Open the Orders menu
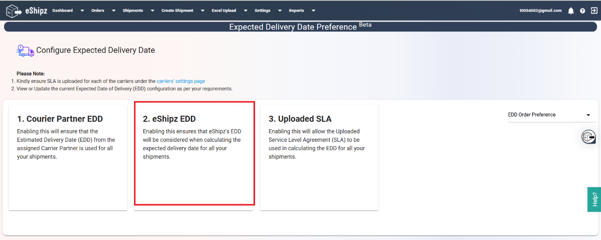 pyautogui.click(x=98, y=10)
